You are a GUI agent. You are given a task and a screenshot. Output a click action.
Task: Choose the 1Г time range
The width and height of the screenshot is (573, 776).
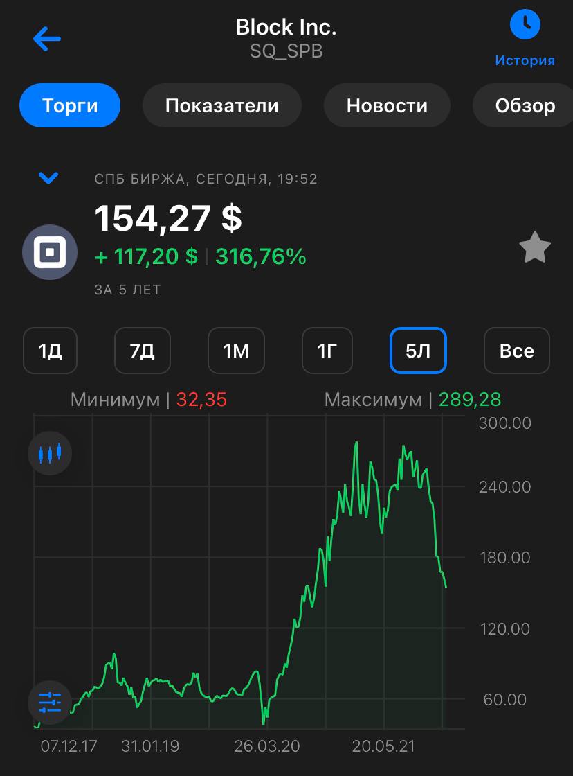click(327, 351)
